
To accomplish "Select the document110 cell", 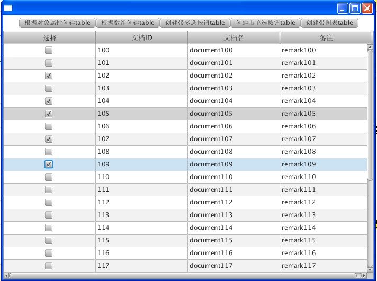I will [x=234, y=177].
